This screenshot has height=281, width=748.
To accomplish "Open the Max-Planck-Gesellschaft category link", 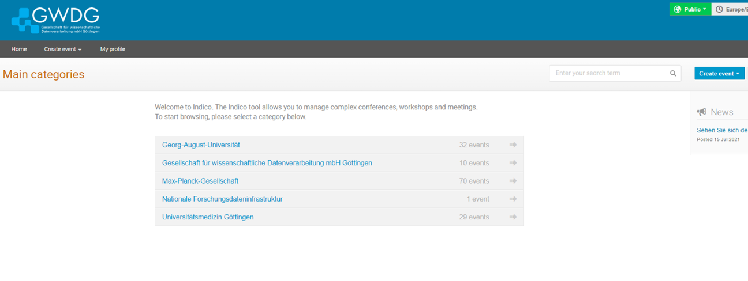I will tap(200, 181).
